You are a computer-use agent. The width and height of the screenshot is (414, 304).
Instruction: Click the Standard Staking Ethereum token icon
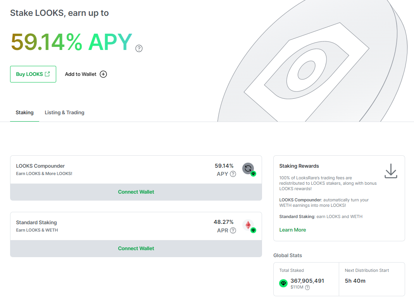tap(249, 226)
